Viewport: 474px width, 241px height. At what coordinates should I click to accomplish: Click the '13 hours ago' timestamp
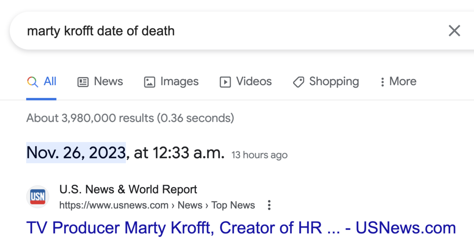click(x=260, y=155)
